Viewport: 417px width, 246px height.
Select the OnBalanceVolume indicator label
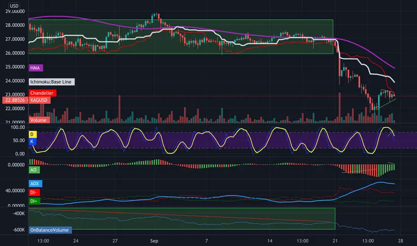50,230
